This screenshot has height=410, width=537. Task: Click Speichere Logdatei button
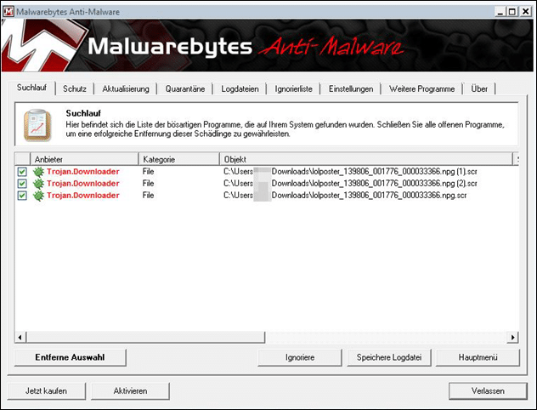point(389,357)
